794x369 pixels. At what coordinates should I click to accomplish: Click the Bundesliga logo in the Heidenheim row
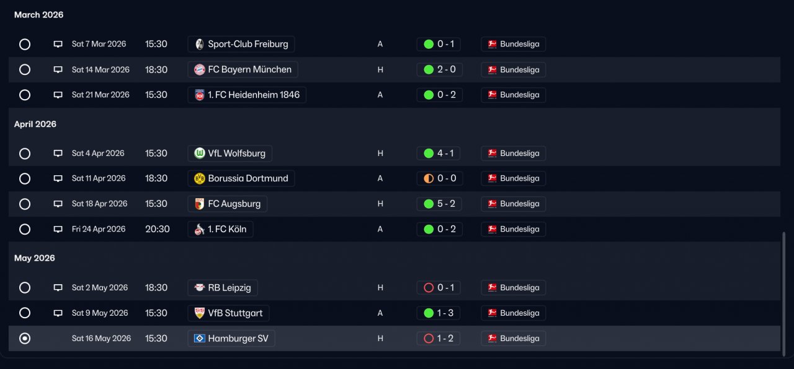tap(492, 95)
